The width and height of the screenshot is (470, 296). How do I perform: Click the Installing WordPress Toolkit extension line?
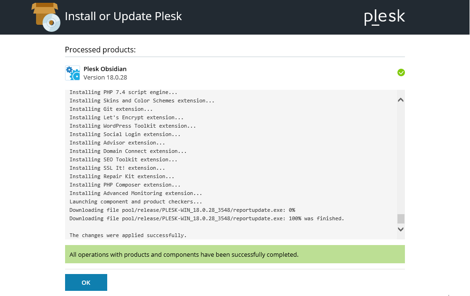132,126
